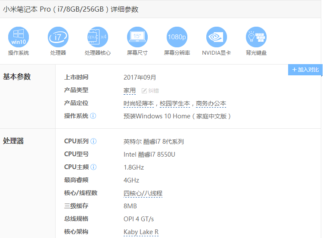The width and height of the screenshot is (323, 238).
Task: Click the value 8MB
Action: coord(130,206)
